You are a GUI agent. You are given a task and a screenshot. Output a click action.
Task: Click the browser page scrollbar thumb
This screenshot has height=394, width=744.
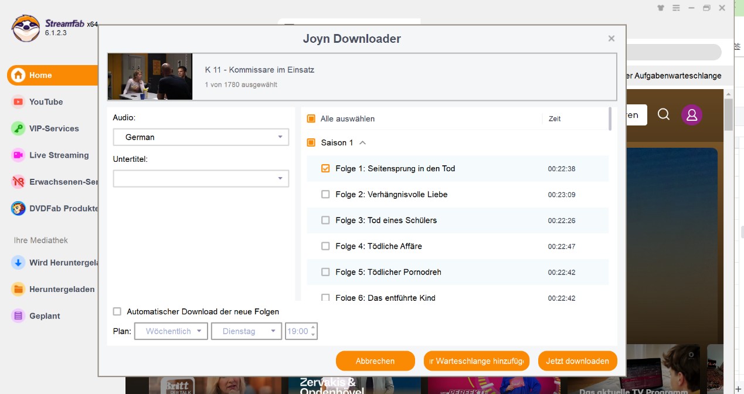[x=729, y=114]
